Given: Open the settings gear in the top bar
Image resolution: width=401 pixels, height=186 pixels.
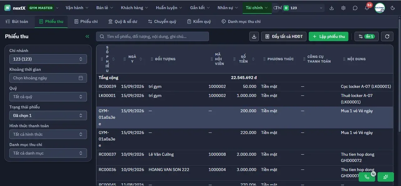Looking at the screenshot, I should click(343, 8).
